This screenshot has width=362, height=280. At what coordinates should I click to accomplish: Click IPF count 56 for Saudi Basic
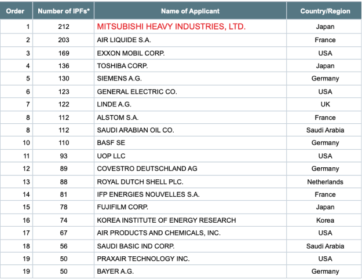[x=64, y=246]
